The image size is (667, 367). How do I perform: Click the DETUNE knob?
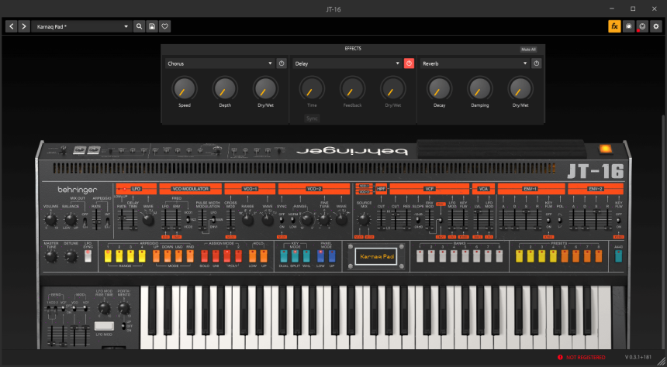pos(71,256)
